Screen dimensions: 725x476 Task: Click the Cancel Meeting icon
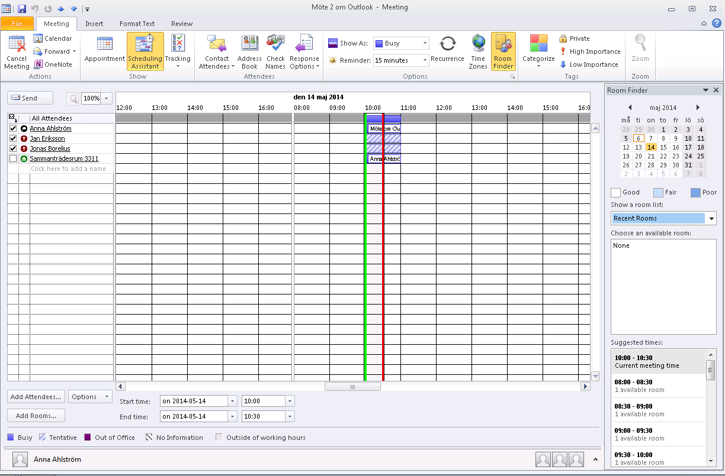17,52
